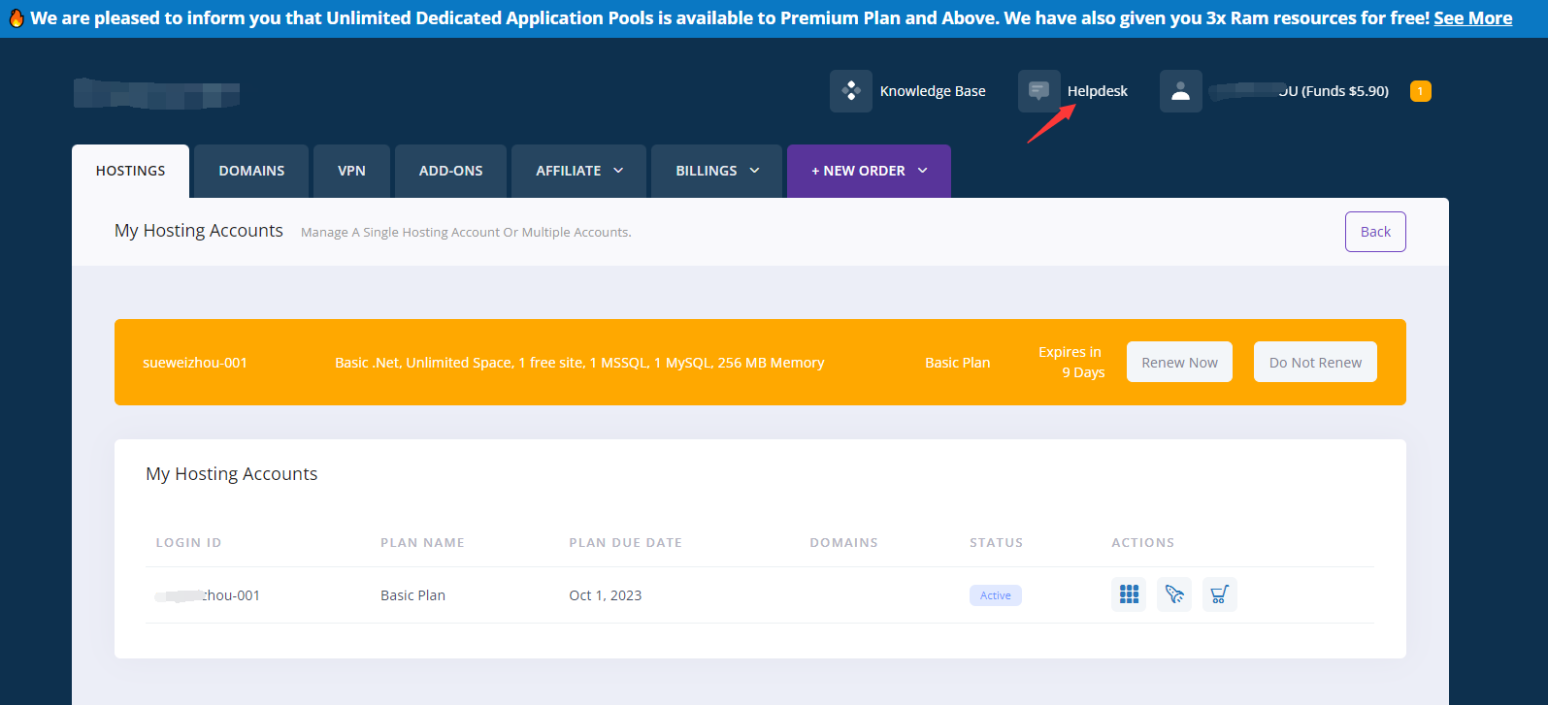
Task: Click the Back button
Action: pos(1375,232)
